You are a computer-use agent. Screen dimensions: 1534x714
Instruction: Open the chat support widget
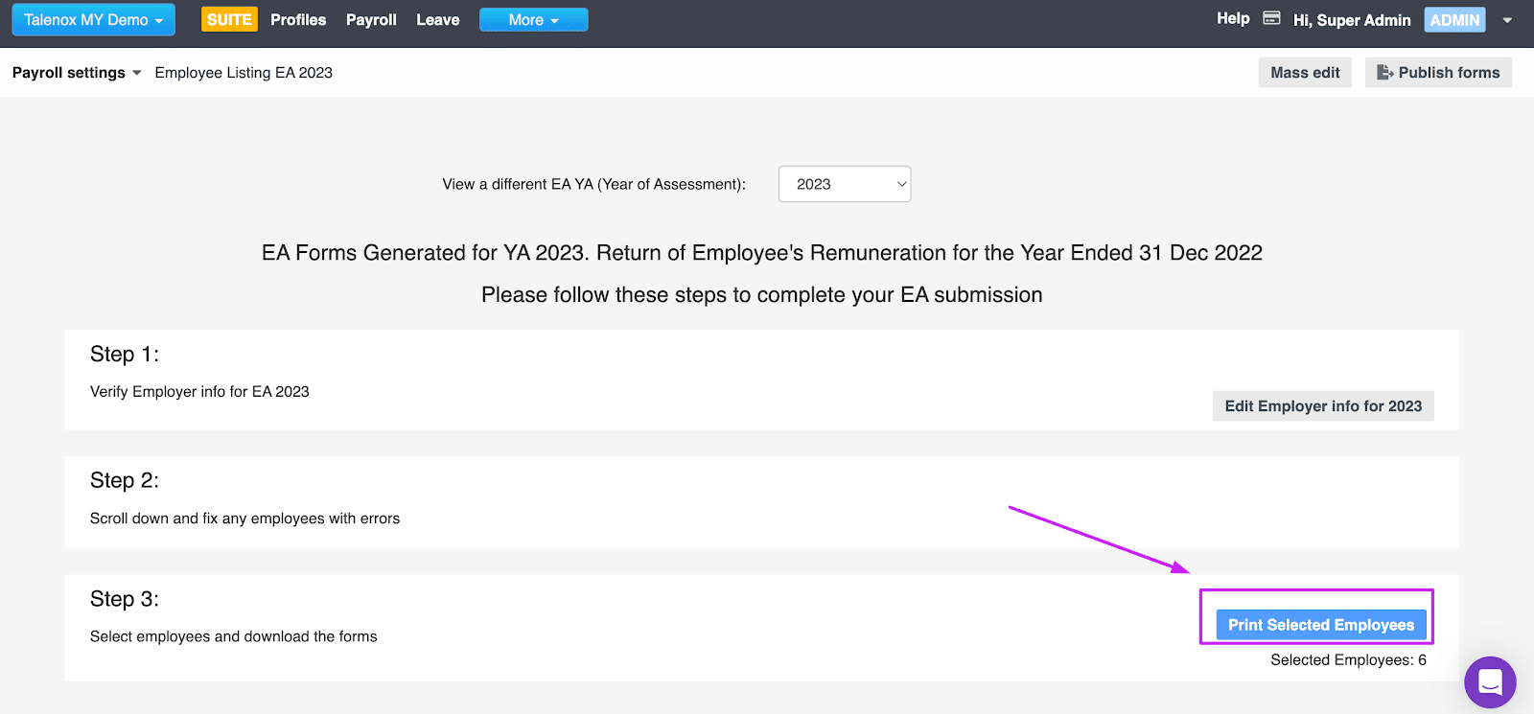(x=1490, y=681)
